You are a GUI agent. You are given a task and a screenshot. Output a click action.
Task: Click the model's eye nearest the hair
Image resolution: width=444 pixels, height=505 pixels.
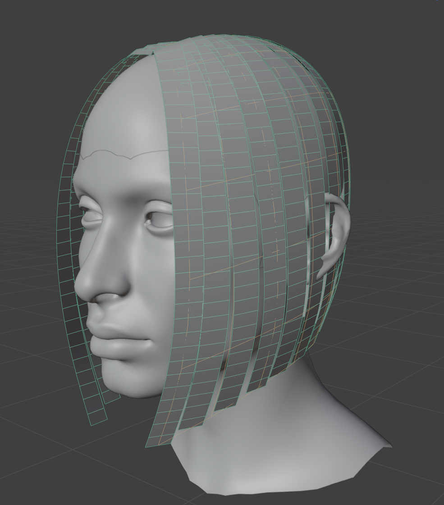(x=160, y=219)
